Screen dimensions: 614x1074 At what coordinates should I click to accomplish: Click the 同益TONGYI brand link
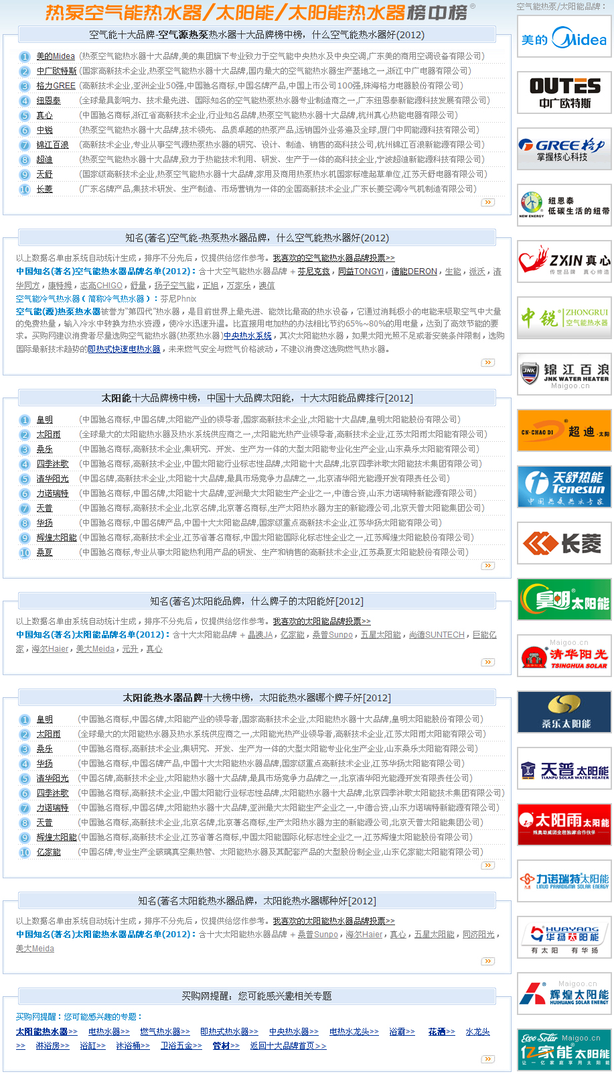361,272
